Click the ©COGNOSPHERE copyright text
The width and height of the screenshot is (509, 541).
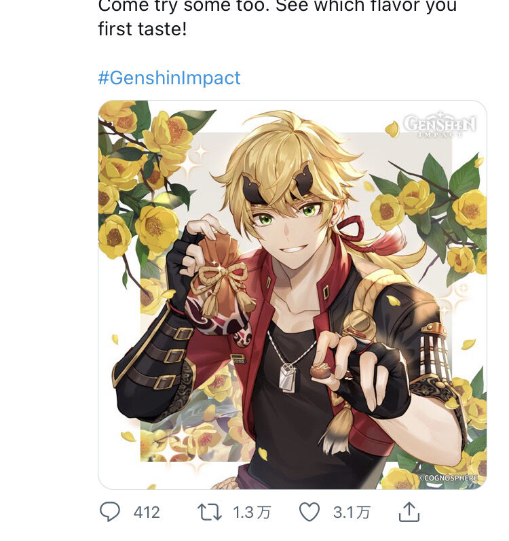coord(448,478)
